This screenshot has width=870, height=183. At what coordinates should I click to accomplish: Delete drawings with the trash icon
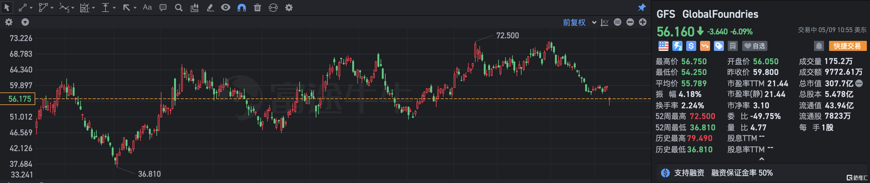click(x=257, y=8)
